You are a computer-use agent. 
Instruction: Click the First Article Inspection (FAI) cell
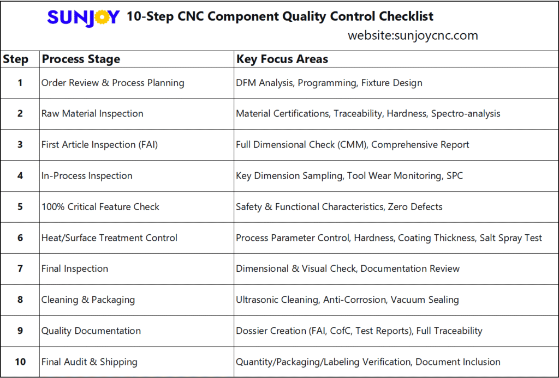pyautogui.click(x=100, y=145)
